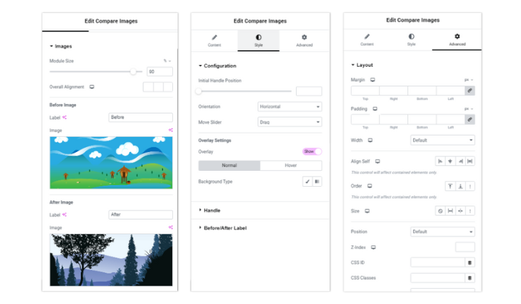The height and width of the screenshot is (304, 521).
Task: Choose classic Background Type brush icon
Action: coord(308,182)
